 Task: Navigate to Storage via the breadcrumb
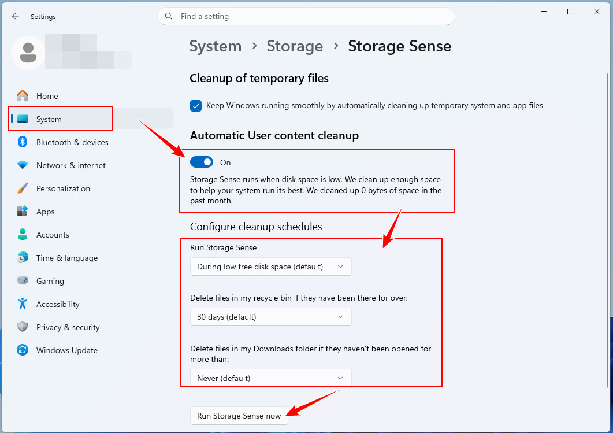tap(295, 46)
